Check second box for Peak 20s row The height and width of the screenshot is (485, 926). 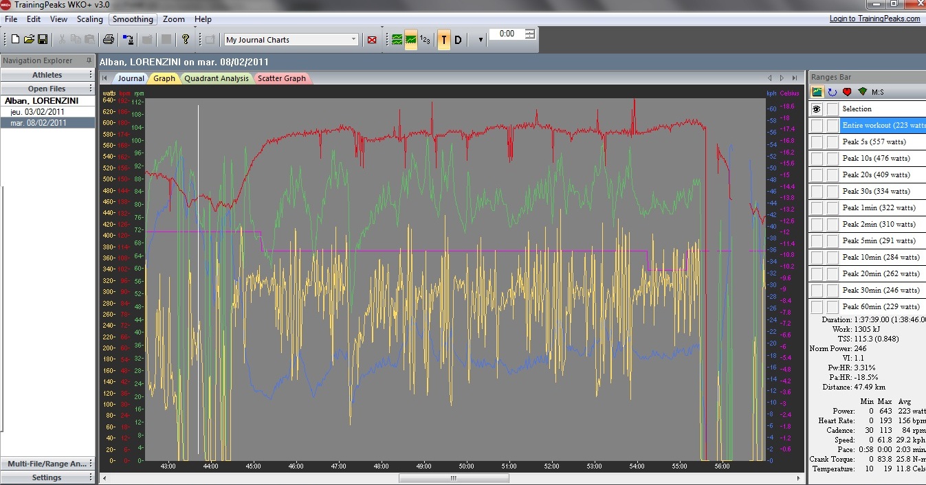833,174
